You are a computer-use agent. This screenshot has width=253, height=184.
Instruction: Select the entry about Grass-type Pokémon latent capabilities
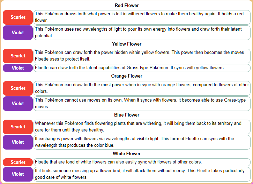tap(142, 68)
